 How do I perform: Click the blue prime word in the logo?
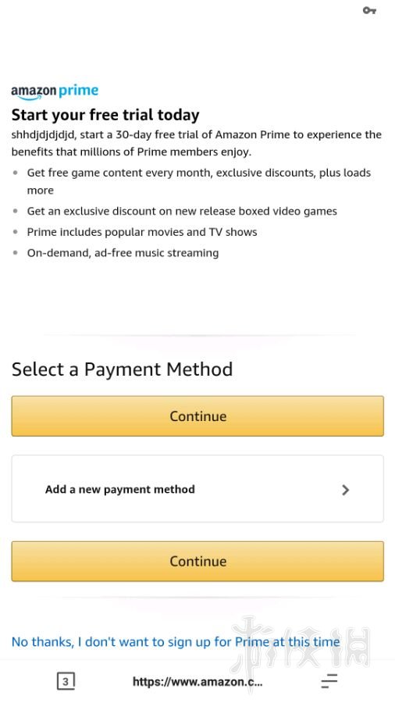point(79,91)
